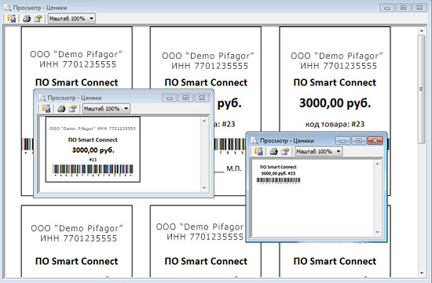
Task: Open Маштаб 100% dropdown in the largest window
Action: pyautogui.click(x=71, y=19)
